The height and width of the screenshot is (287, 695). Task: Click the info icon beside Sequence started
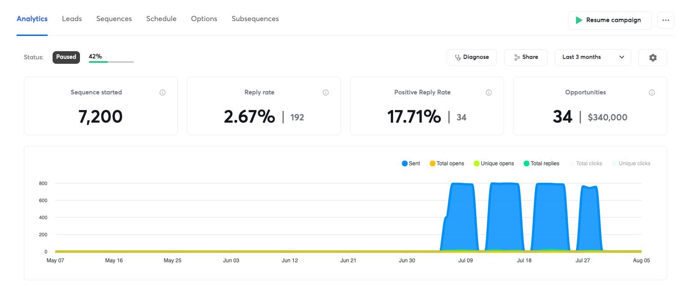163,93
